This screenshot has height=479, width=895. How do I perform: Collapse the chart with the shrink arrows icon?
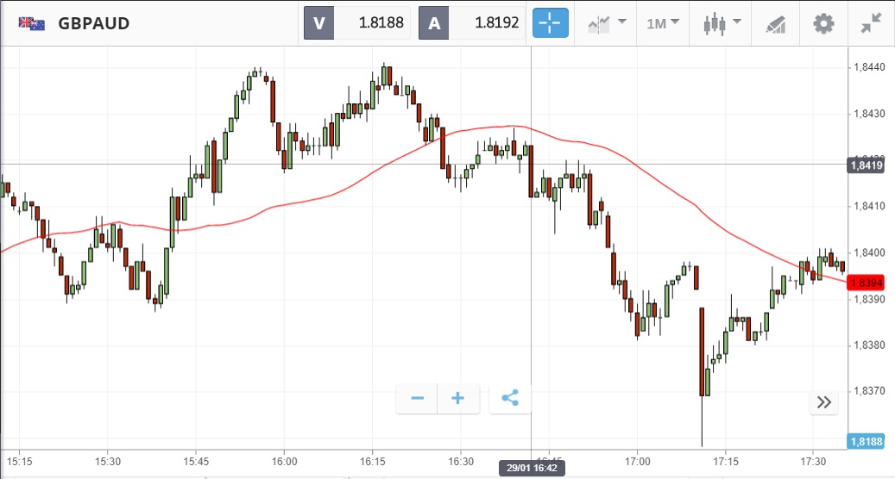871,23
